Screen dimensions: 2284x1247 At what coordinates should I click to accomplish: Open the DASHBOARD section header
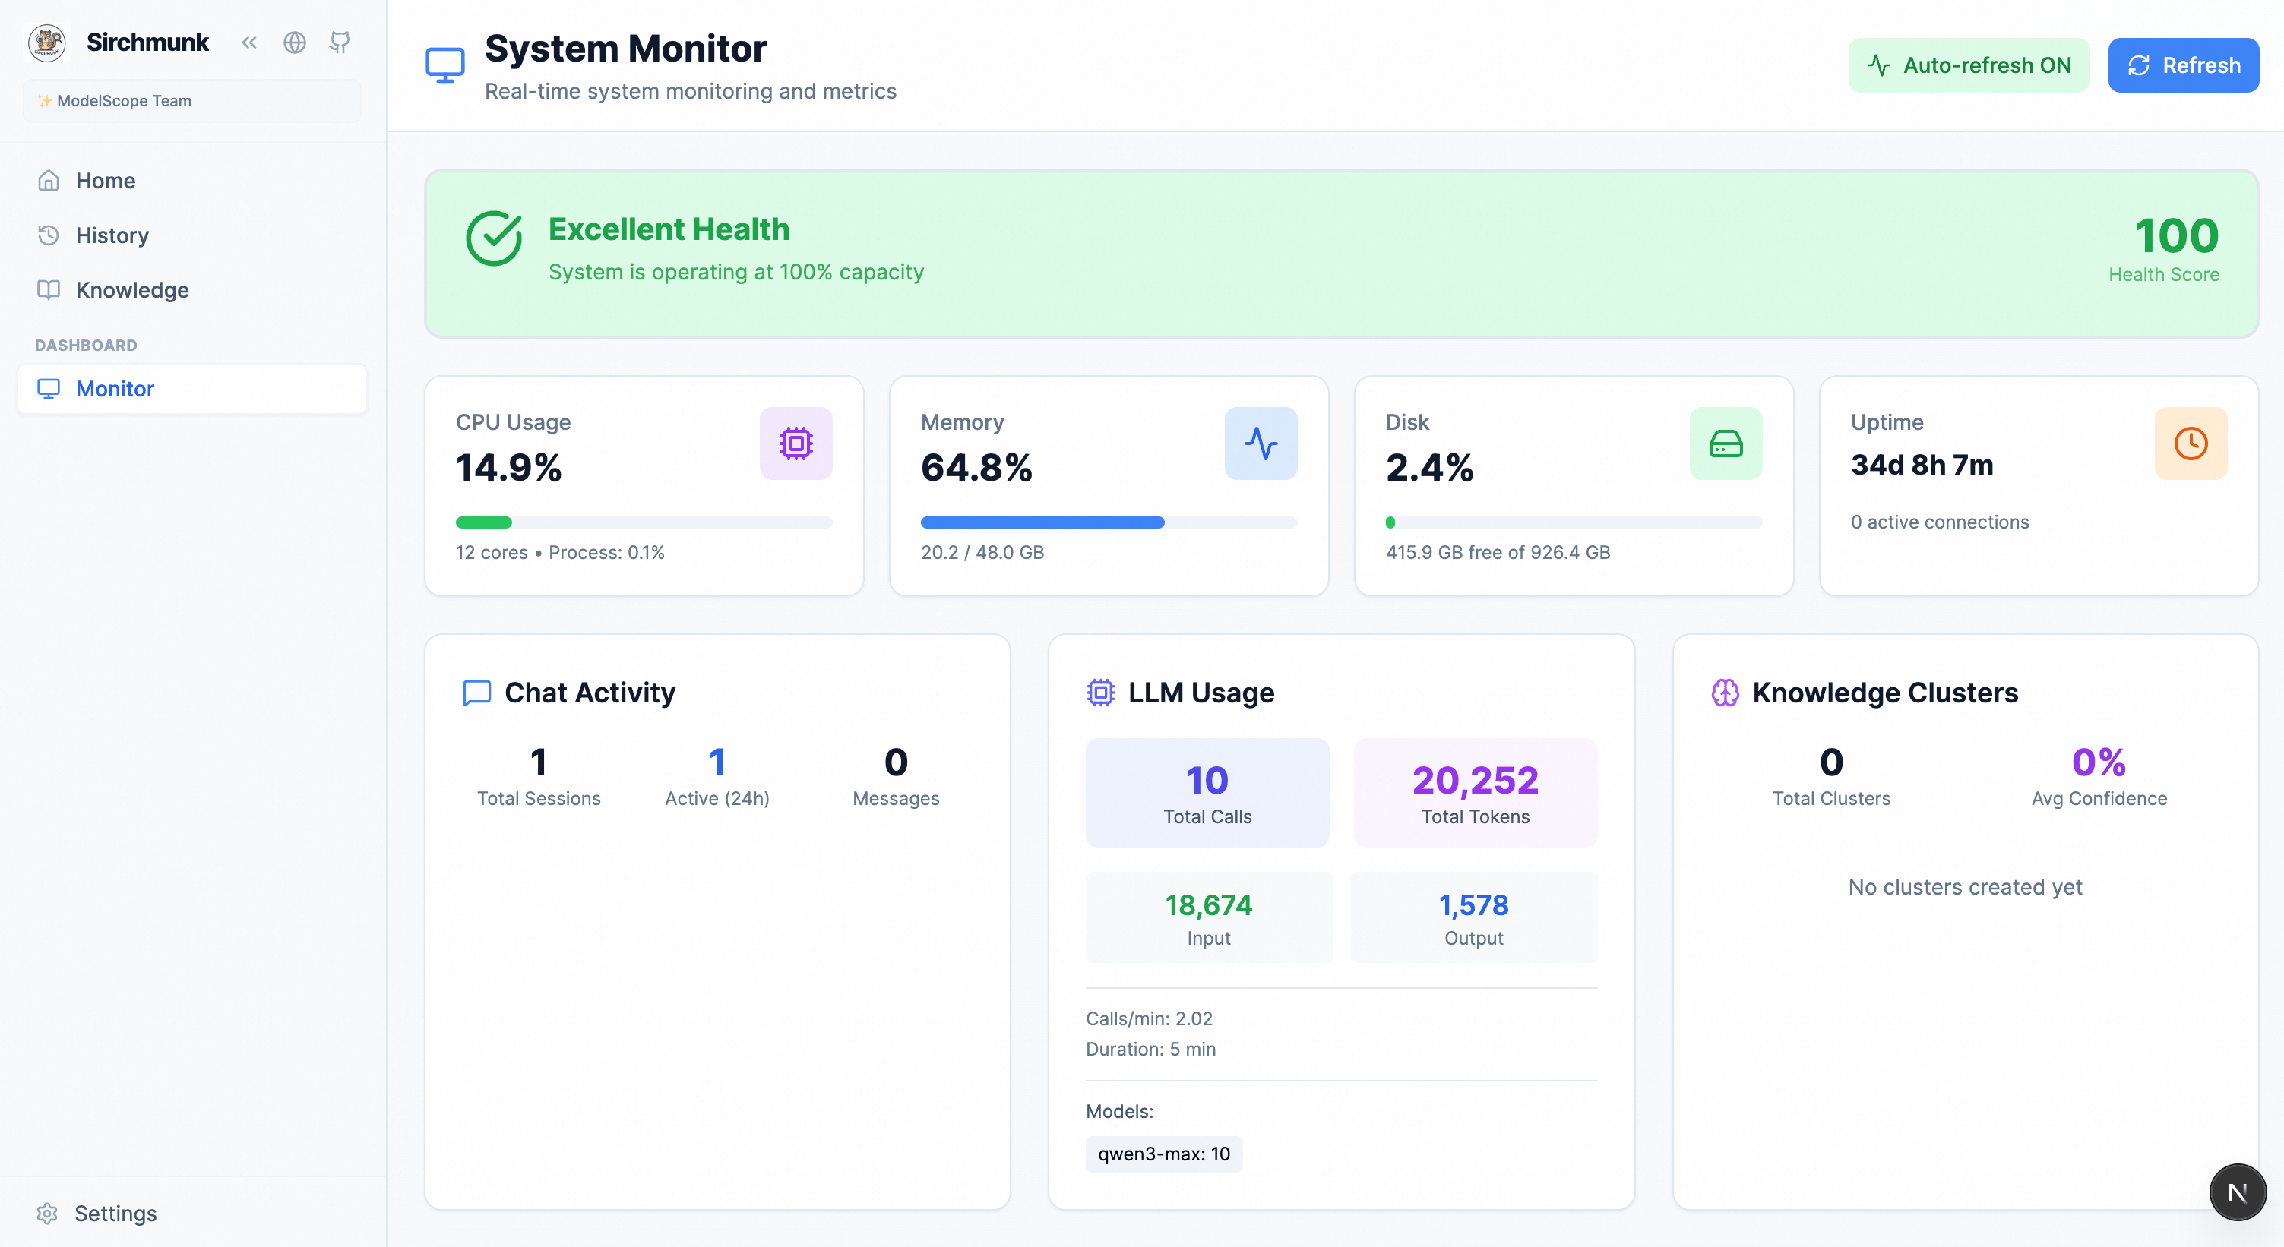click(x=85, y=345)
